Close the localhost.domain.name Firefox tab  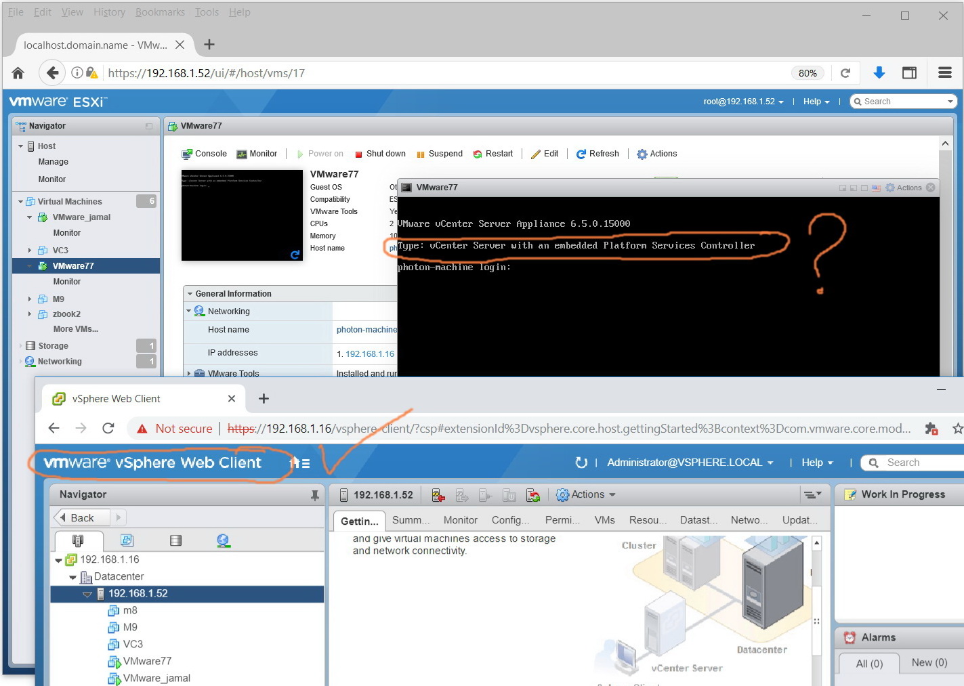click(180, 45)
